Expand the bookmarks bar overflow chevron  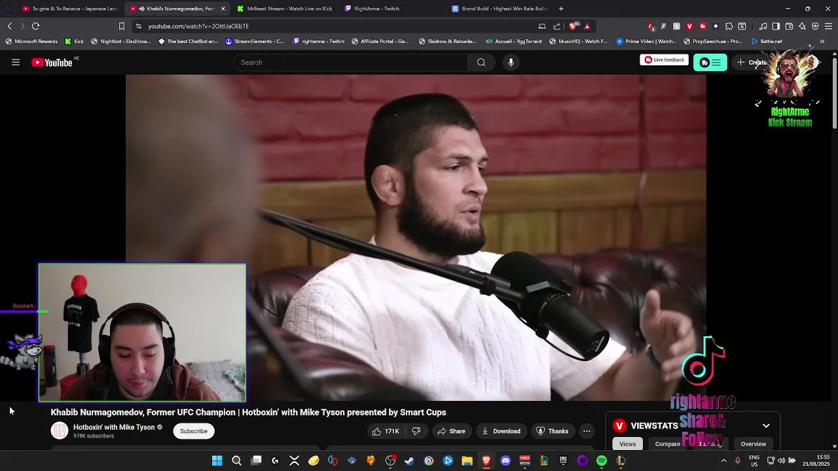point(822,41)
